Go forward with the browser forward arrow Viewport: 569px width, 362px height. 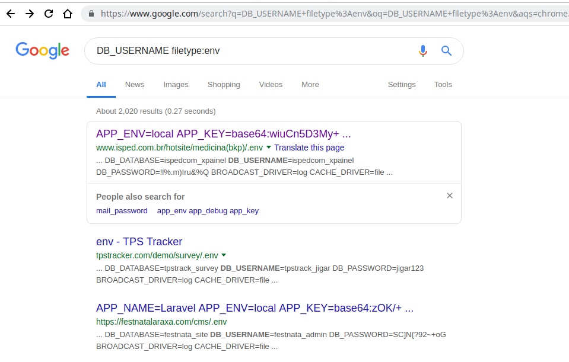pyautogui.click(x=30, y=14)
